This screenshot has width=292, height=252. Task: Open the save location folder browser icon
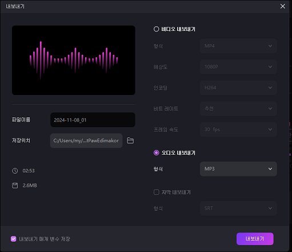(x=130, y=141)
